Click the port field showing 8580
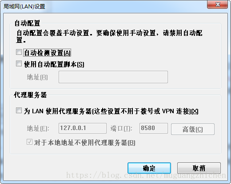Viewport: 231px width, 184px height. pyautogui.click(x=154, y=128)
